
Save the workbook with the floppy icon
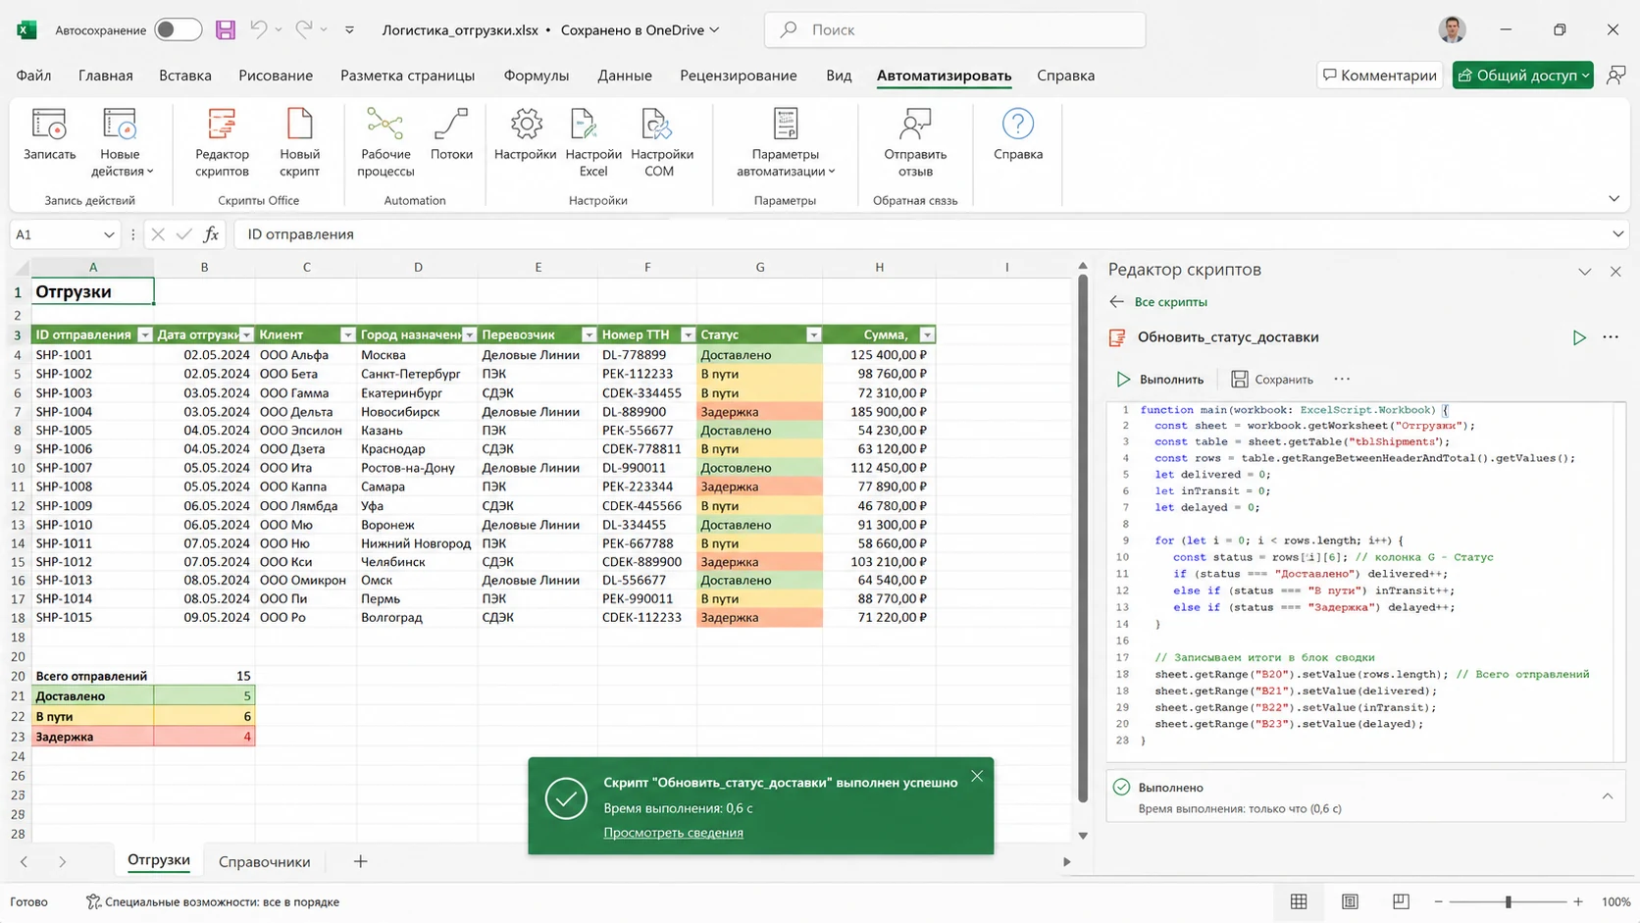click(226, 29)
